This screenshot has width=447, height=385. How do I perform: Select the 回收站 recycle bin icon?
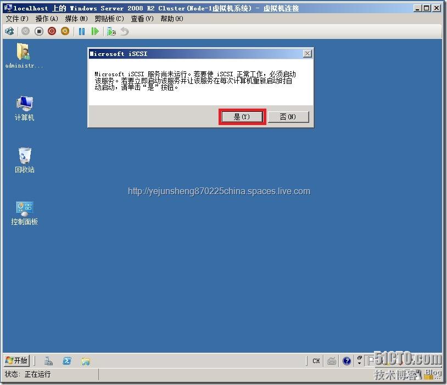[x=25, y=160]
